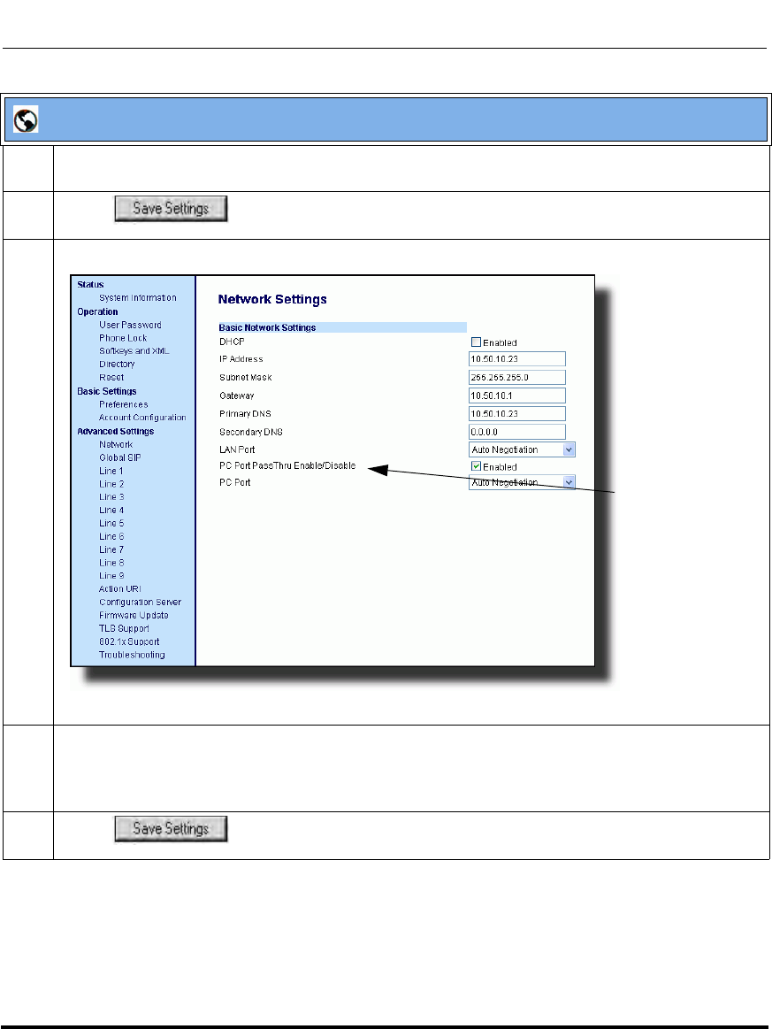The width and height of the screenshot is (772, 1029).
Task: Select Line 7 in the sidebar
Action: pos(111,549)
